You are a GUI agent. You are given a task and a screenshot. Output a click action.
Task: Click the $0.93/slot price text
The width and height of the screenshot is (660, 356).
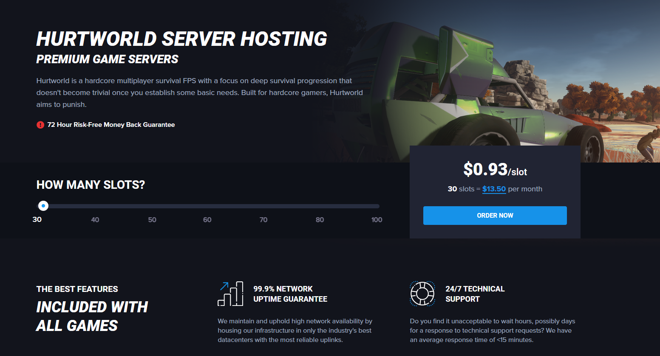tap(495, 169)
